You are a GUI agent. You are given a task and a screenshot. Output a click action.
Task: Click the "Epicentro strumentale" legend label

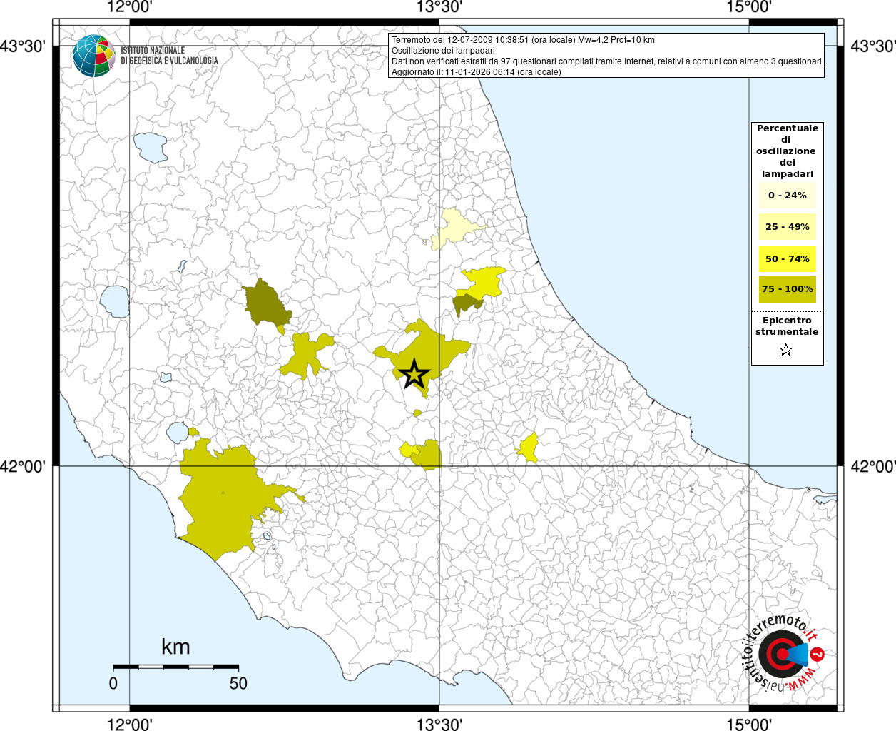787,326
